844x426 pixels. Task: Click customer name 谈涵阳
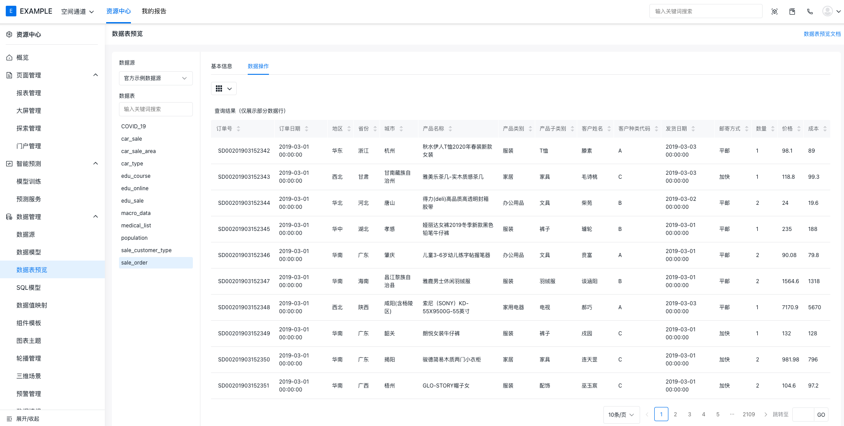(590, 281)
